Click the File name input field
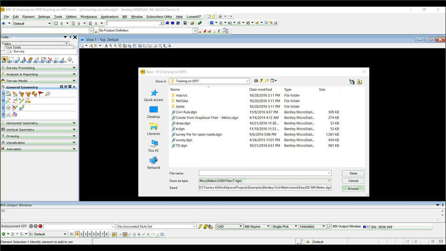The height and width of the screenshot is (251, 446). coord(262,173)
